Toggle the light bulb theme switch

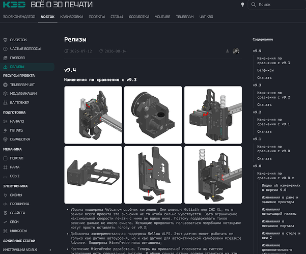point(242,5)
